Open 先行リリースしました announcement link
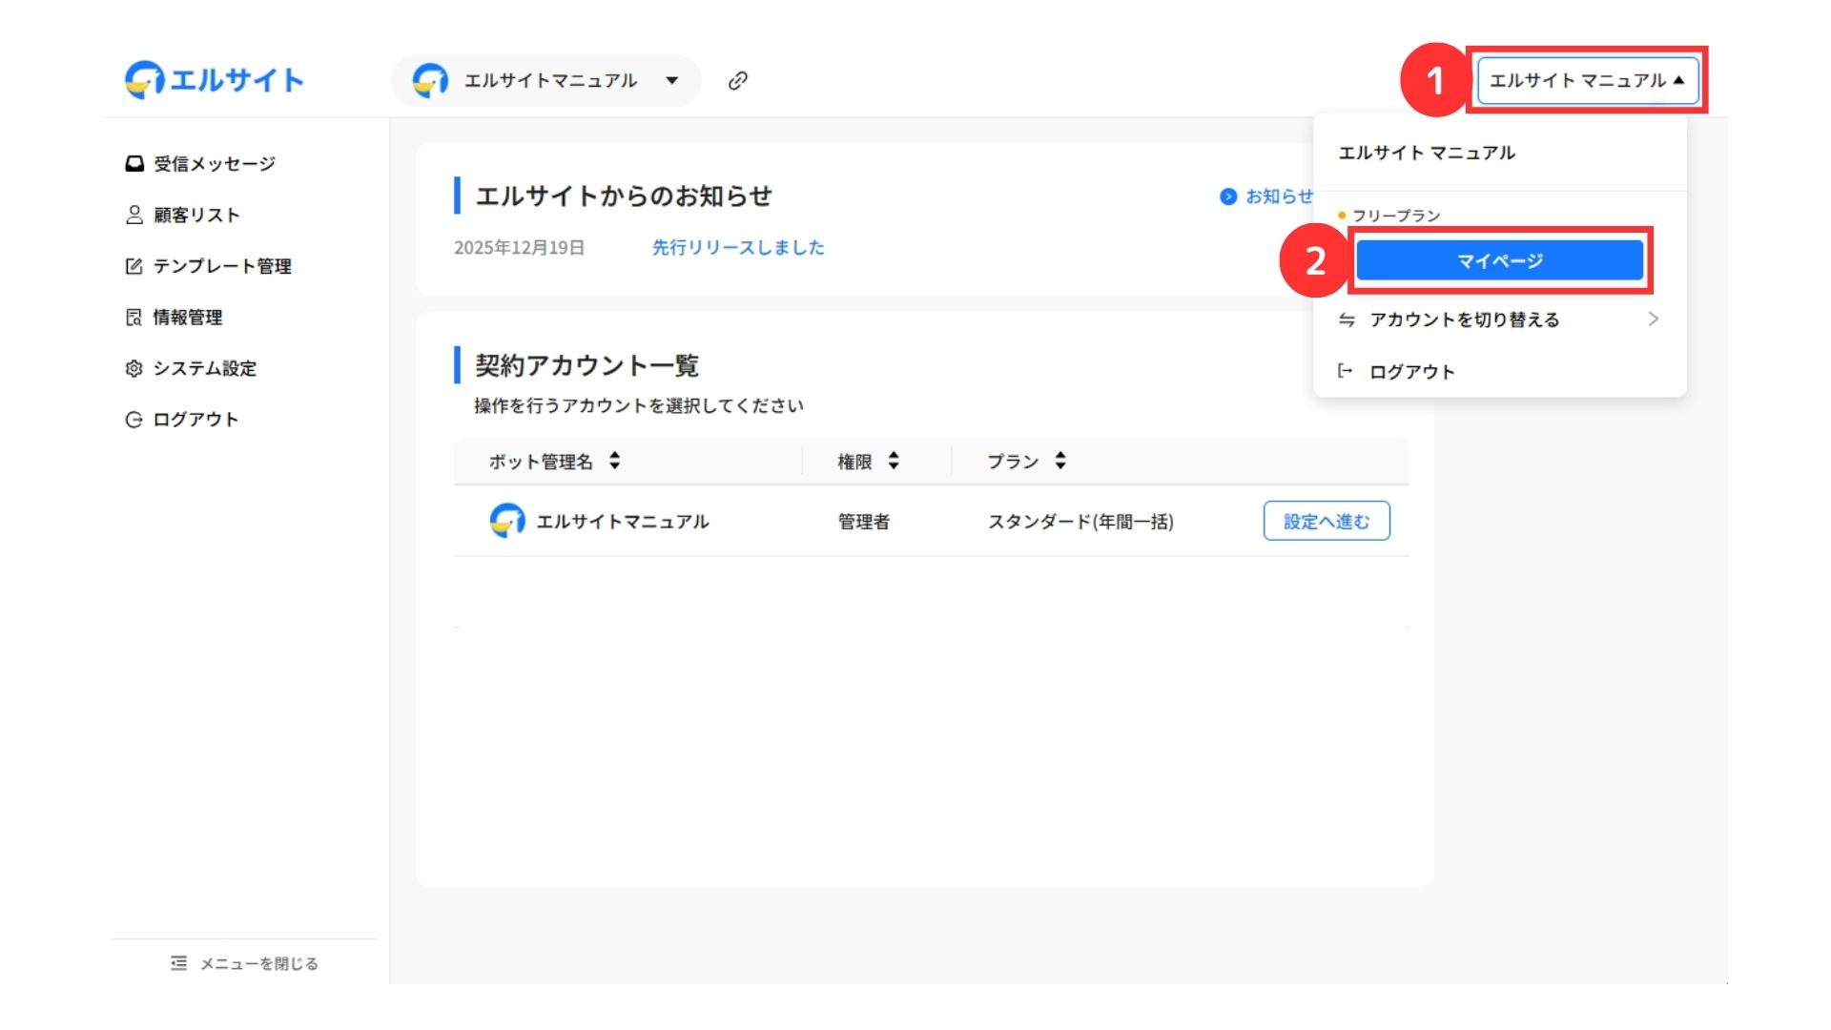The image size is (1831, 1030). point(738,248)
